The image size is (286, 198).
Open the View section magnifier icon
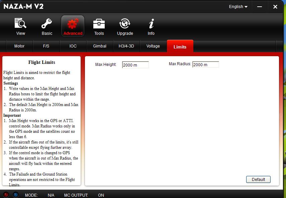click(x=20, y=24)
